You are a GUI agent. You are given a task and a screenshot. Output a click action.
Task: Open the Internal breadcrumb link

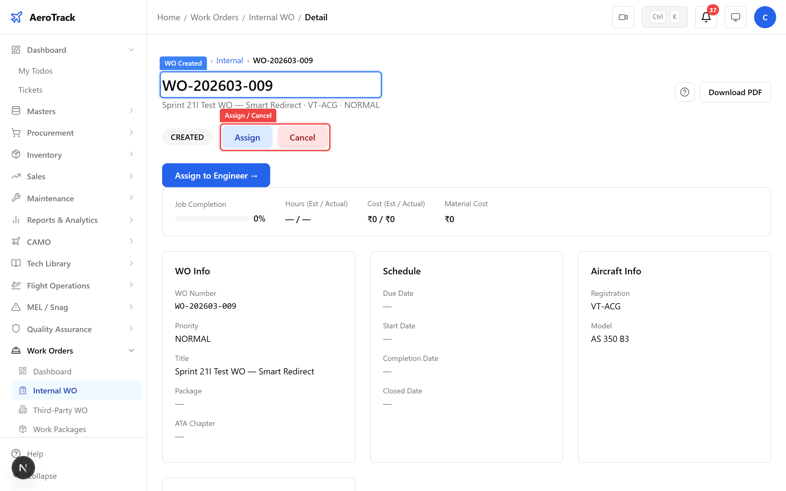(x=230, y=60)
